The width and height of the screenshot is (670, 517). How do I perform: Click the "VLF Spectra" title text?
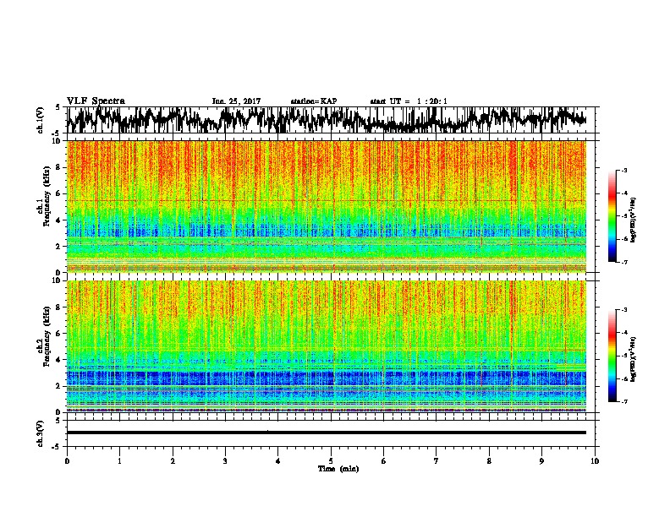(96, 101)
